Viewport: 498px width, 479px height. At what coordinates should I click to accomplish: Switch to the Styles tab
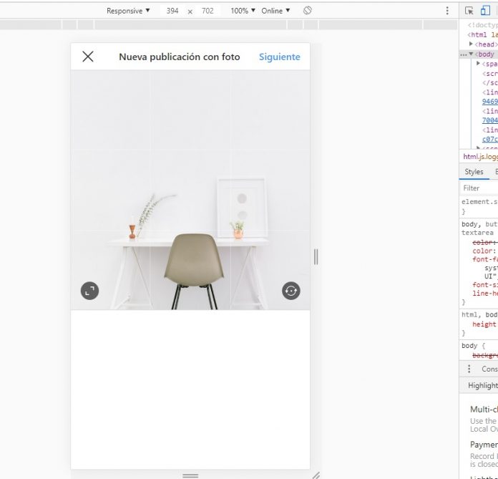point(474,172)
